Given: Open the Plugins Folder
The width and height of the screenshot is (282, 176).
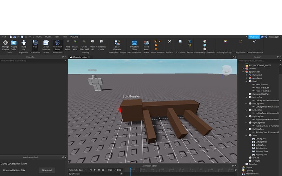Looking at the screenshot, I should (x=13, y=45).
